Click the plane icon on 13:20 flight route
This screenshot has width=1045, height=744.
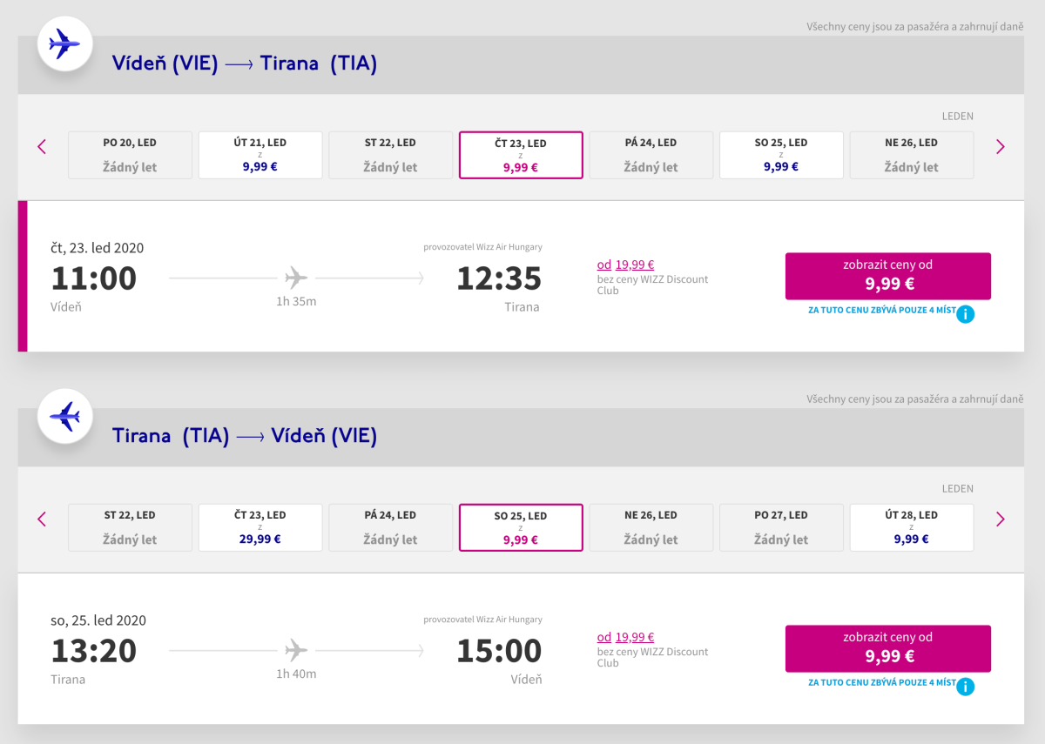(x=296, y=651)
